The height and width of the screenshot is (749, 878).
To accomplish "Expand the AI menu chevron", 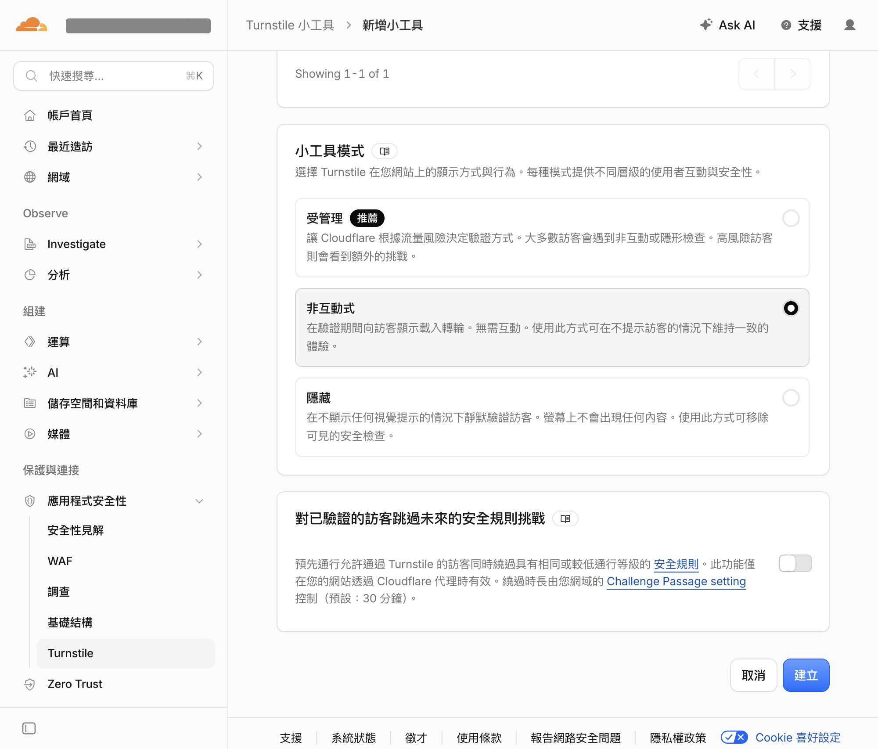I will (200, 372).
